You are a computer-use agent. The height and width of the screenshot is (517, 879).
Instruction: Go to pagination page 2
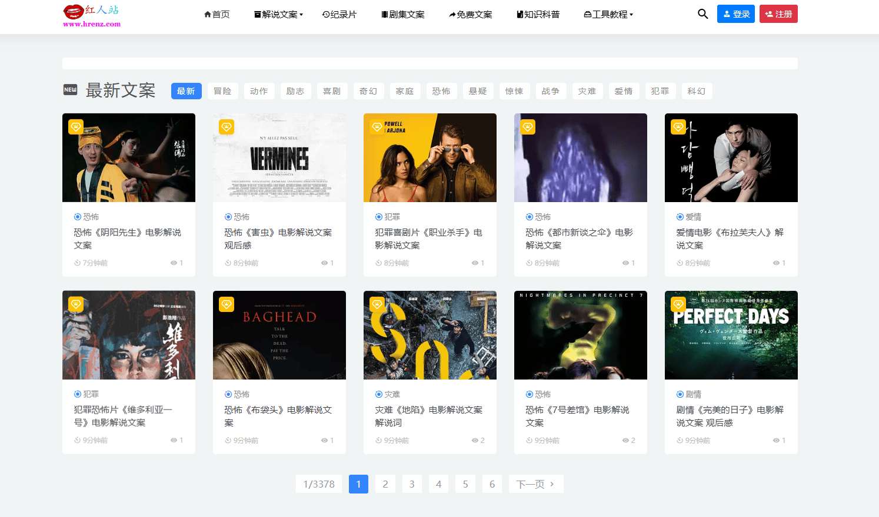(x=385, y=484)
